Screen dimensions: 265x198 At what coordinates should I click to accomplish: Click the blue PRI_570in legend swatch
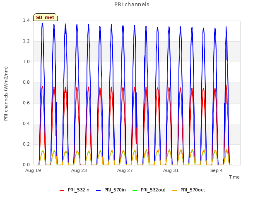coord(99,191)
